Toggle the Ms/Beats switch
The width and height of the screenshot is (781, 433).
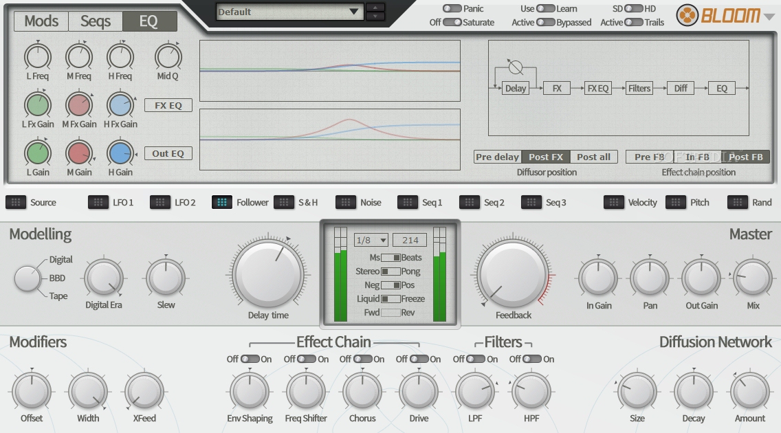(x=390, y=257)
